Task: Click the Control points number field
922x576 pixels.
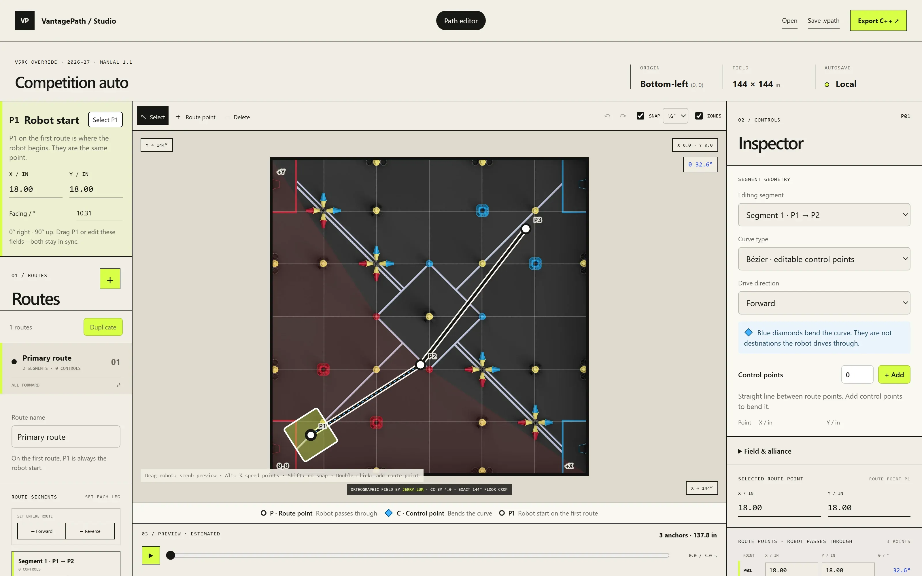Action: coord(857,374)
